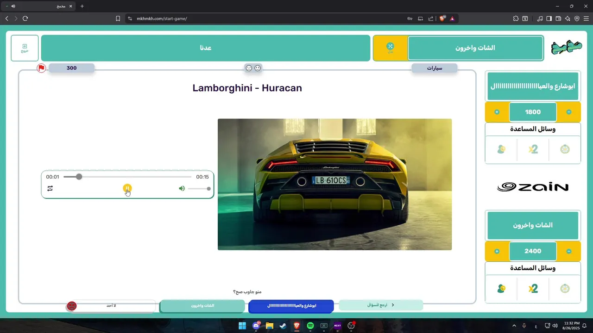Open the Windows Start menu

242,326
